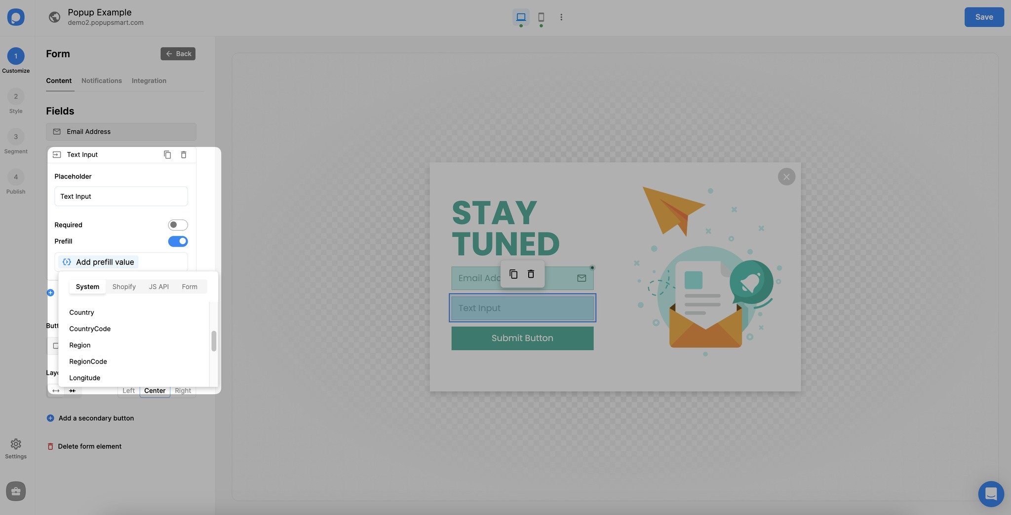Select the Form tab in prefill dropdown
Viewport: 1011px width, 515px height.
(x=190, y=287)
